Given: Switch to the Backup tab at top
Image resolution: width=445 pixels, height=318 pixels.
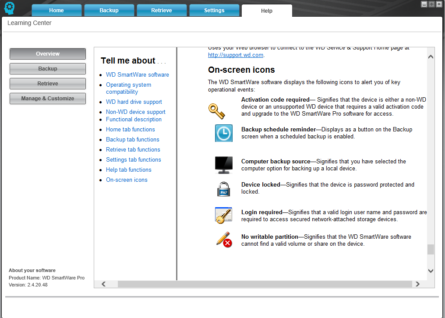Looking at the screenshot, I should [109, 10].
